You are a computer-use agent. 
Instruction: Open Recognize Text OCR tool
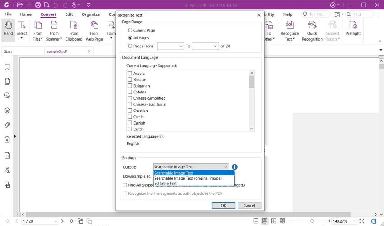(x=290, y=31)
